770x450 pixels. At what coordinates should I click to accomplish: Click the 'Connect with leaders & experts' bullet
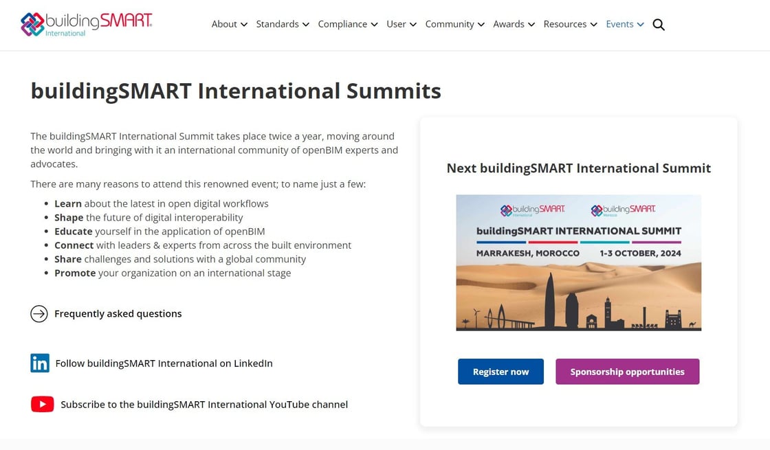coord(203,245)
